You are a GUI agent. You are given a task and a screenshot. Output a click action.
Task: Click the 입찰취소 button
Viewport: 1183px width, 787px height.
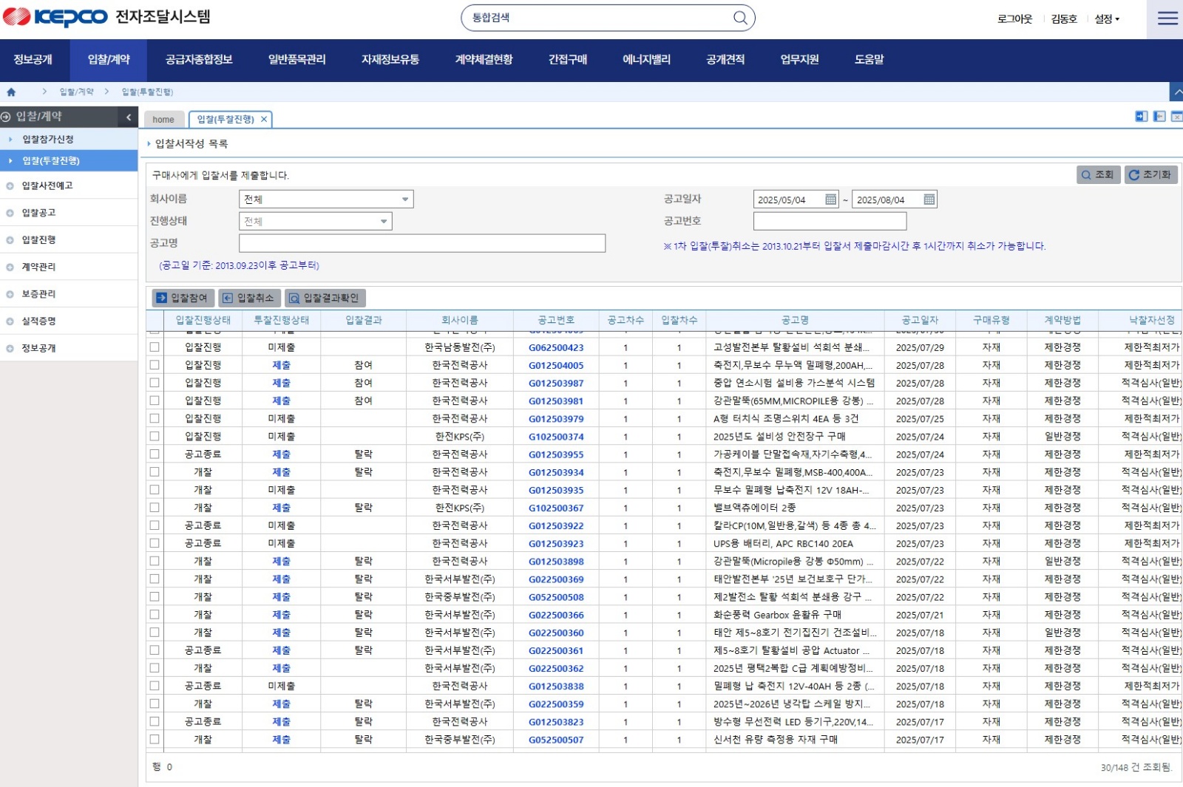(x=249, y=298)
